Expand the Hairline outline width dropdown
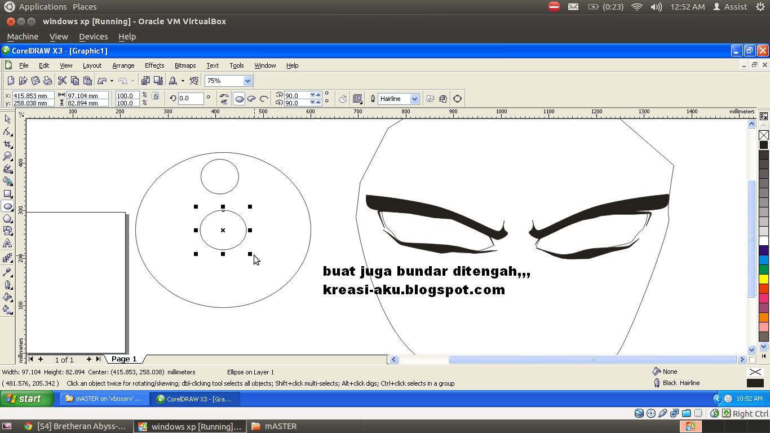 [415, 99]
